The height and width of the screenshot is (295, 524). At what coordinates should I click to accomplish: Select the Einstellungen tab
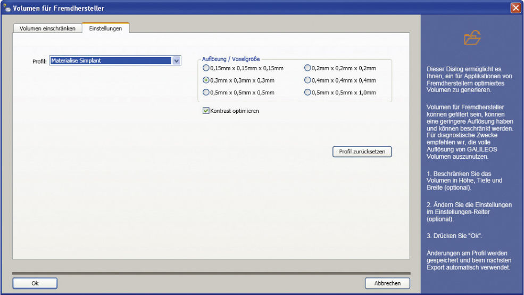[105, 29]
